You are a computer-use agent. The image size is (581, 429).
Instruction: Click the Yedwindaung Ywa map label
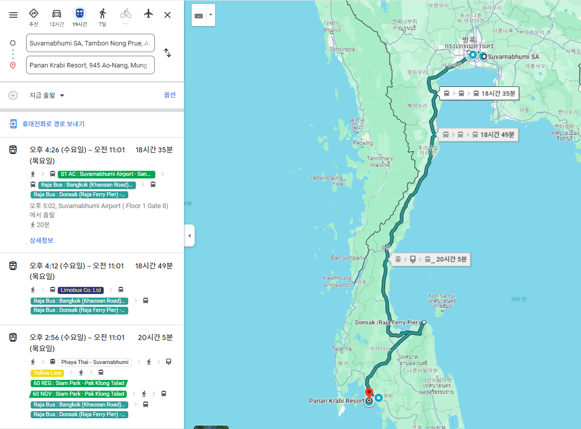pos(326,180)
